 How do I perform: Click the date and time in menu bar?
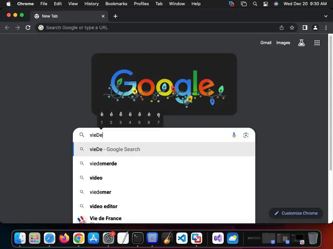coord(305,4)
